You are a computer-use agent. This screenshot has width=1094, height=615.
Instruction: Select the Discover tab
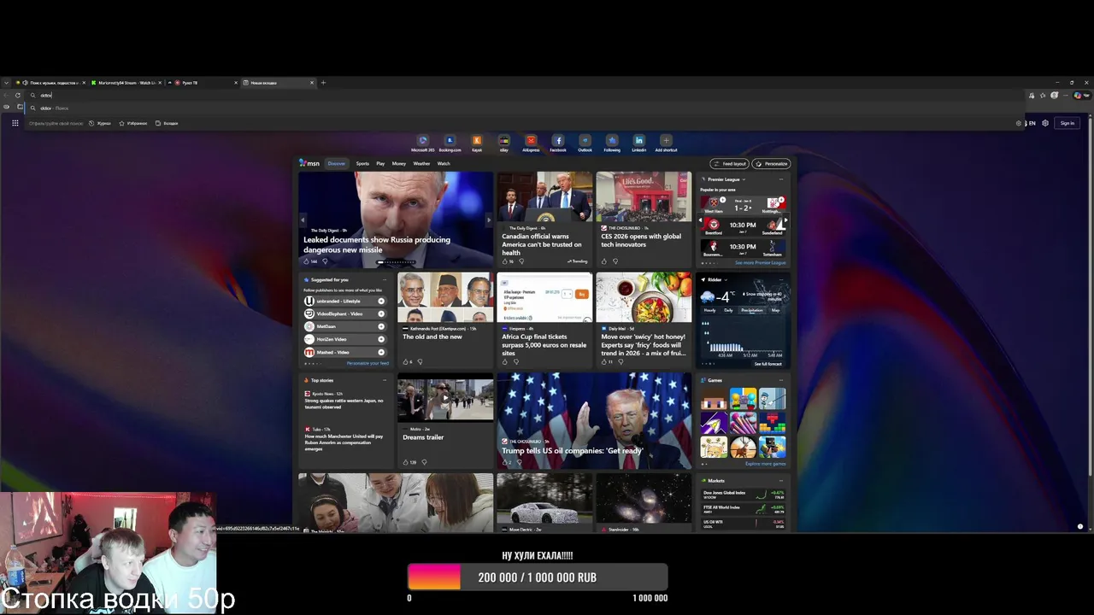(x=336, y=163)
